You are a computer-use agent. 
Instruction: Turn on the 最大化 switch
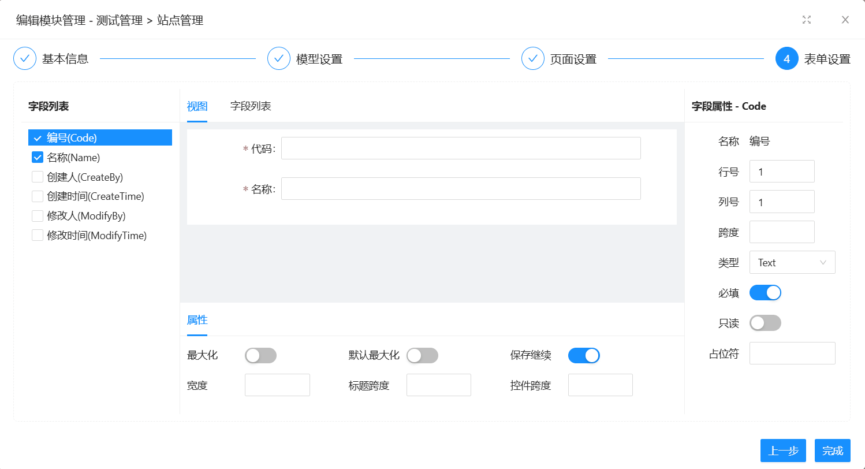260,356
